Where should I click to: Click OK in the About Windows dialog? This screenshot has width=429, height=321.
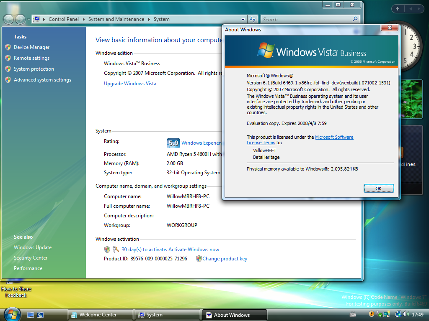[x=379, y=189]
